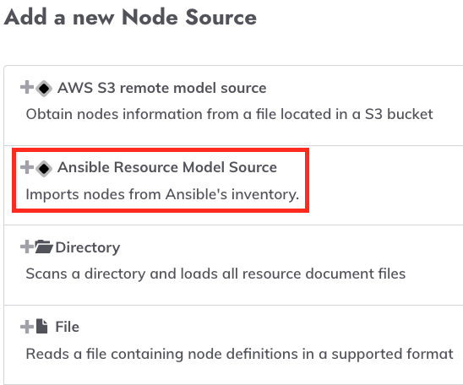The image size is (463, 385).
Task: Click diamond plugin icon for Ansible source
Action: [x=44, y=169]
